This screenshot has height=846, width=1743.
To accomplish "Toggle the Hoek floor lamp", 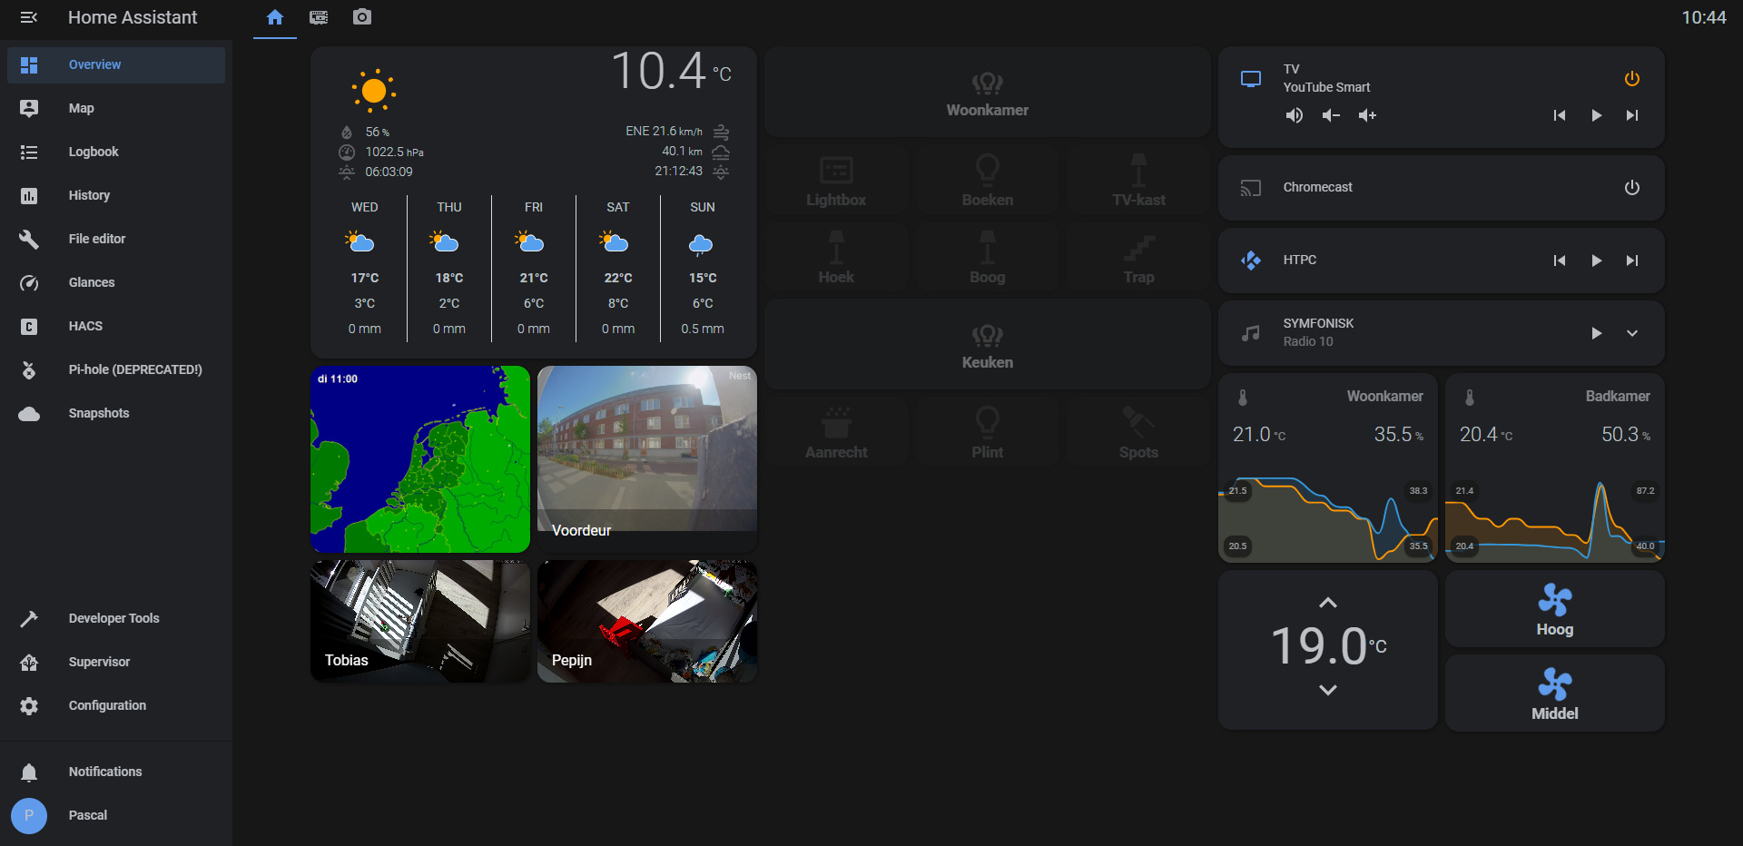I will [836, 258].
